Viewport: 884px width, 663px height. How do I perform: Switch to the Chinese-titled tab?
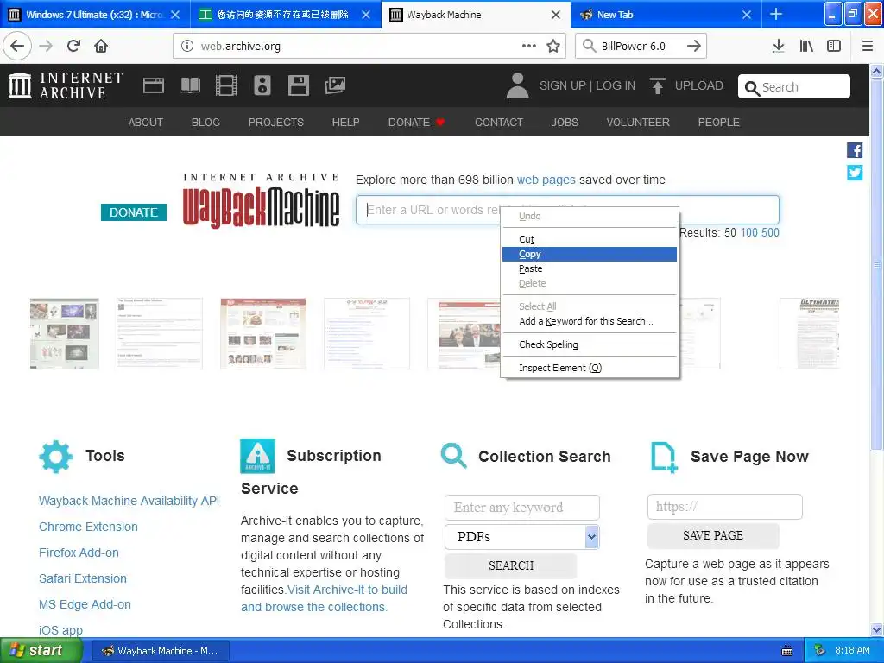click(285, 15)
